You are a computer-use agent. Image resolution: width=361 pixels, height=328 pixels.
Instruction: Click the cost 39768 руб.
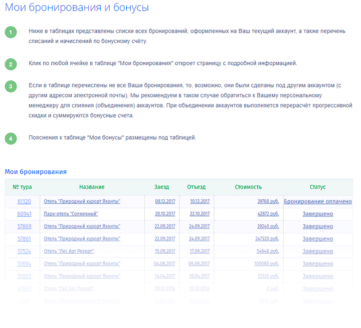[x=268, y=201]
